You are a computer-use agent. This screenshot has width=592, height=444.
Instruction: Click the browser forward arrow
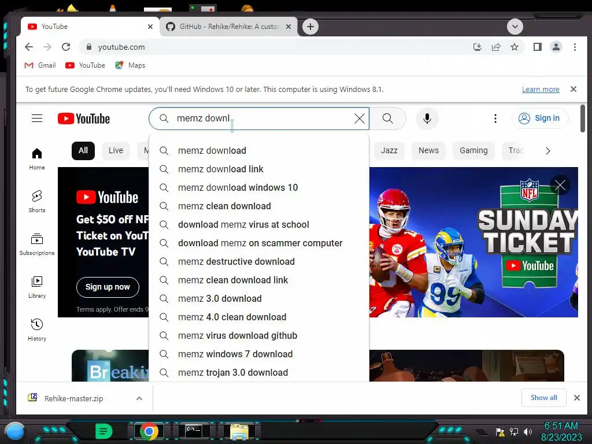tap(47, 47)
